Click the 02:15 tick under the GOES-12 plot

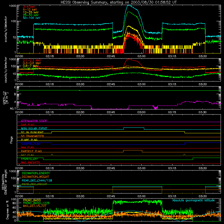(50, 112)
